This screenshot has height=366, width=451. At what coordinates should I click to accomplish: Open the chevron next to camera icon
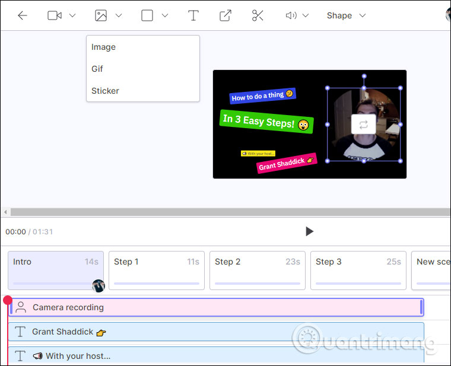point(72,16)
